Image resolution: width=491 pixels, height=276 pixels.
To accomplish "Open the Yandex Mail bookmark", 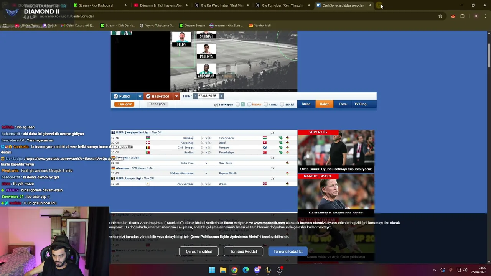I will [x=260, y=26].
